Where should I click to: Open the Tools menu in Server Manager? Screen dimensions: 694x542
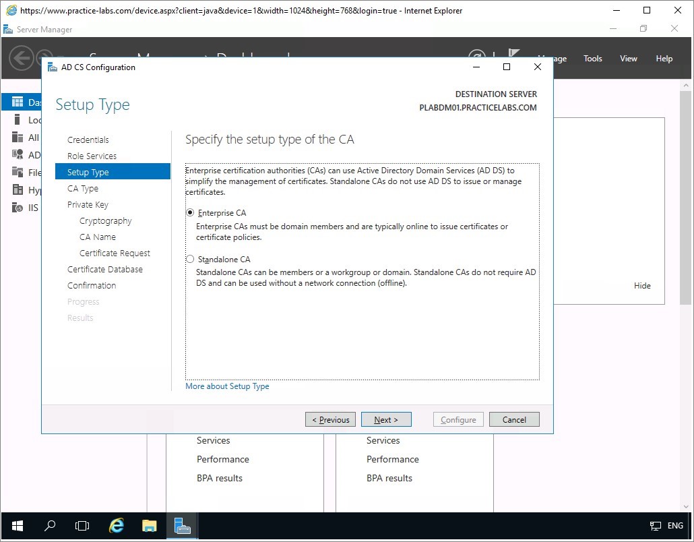coord(593,59)
